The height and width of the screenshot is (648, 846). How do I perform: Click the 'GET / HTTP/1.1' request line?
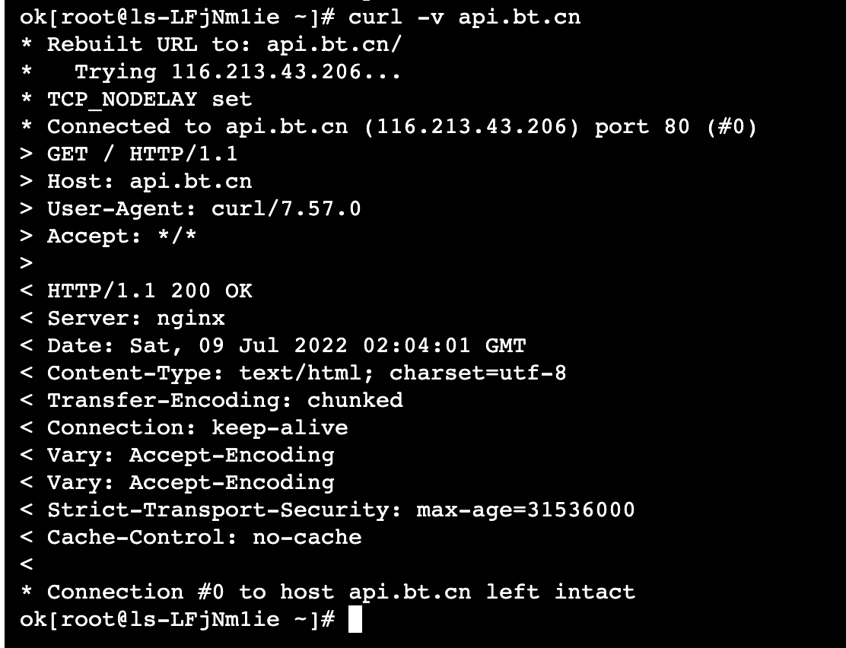(x=142, y=154)
